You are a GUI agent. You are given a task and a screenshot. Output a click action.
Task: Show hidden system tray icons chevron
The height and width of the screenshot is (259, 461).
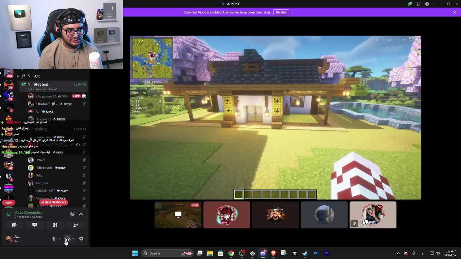(398, 253)
